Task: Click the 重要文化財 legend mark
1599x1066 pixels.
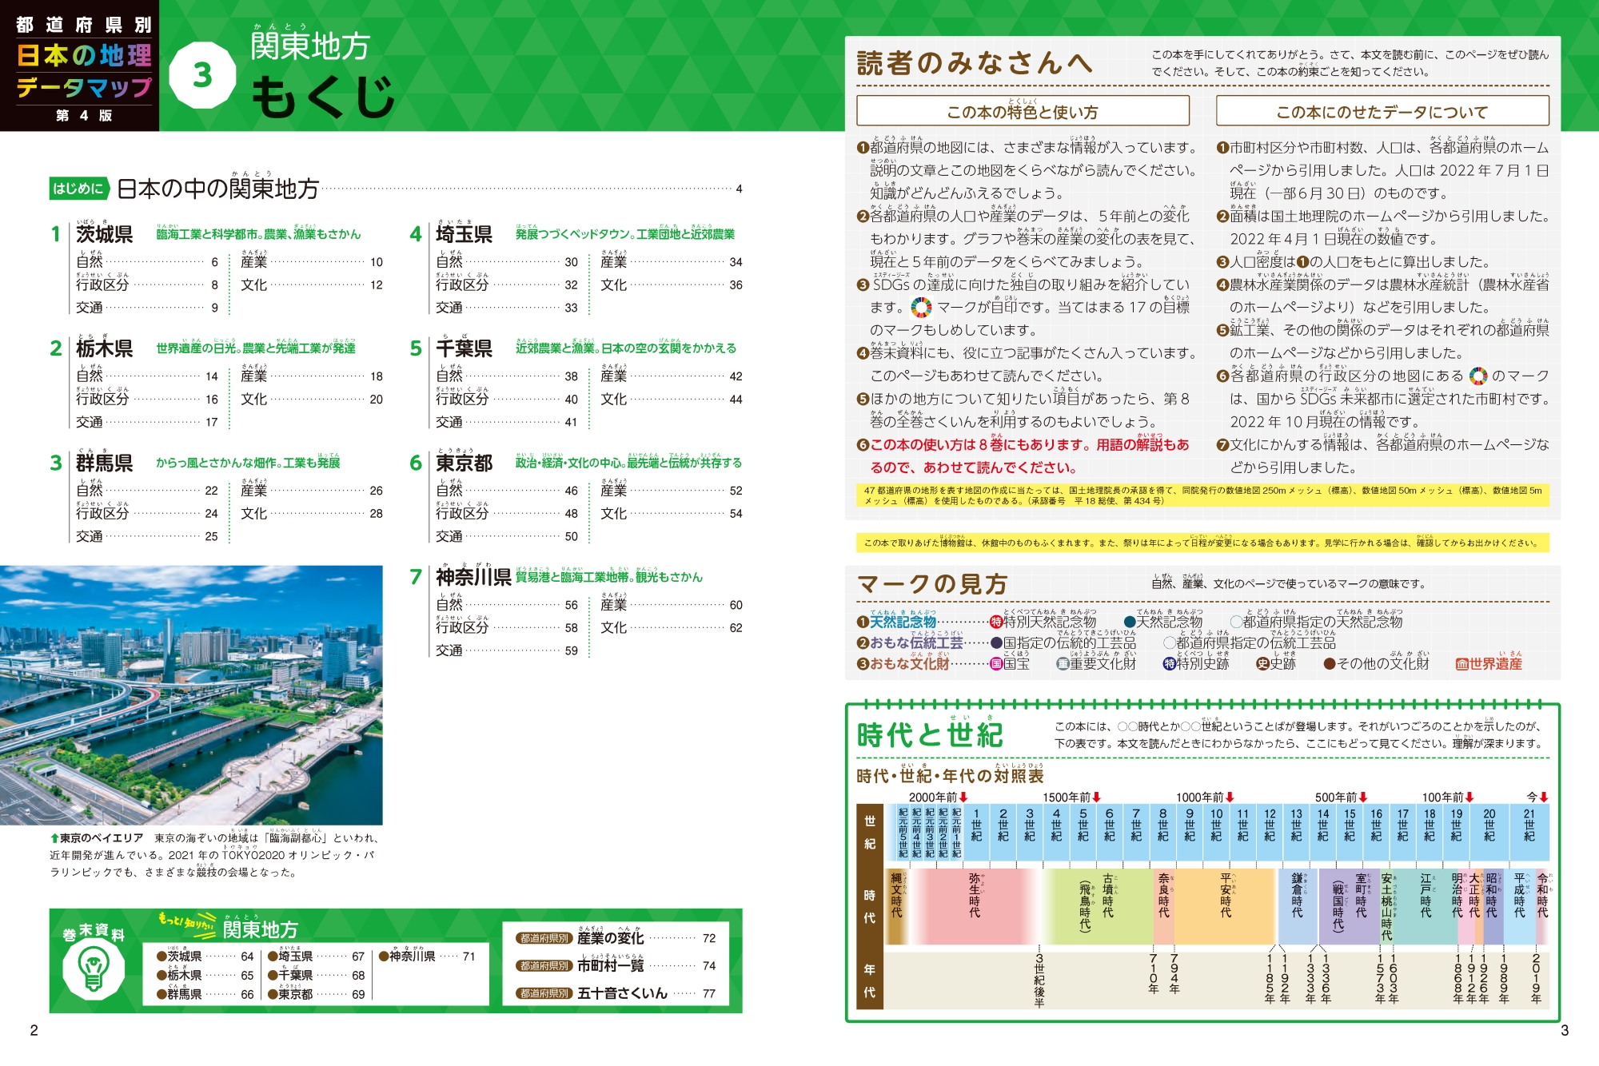Action: point(1063,663)
